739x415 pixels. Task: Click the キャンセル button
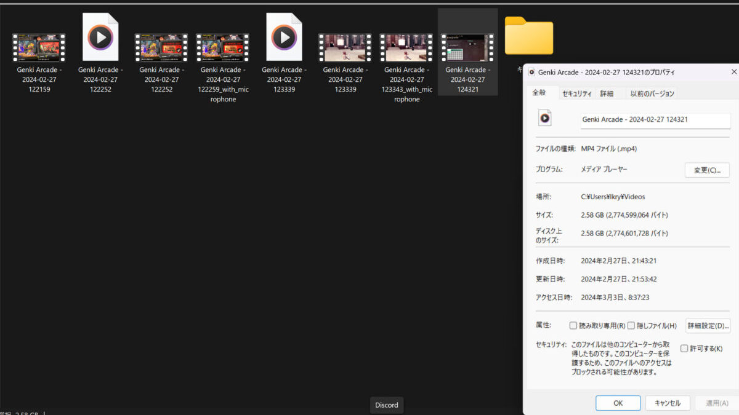point(668,403)
